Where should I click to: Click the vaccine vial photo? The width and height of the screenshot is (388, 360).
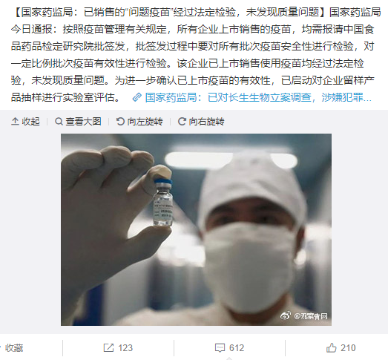click(196, 229)
